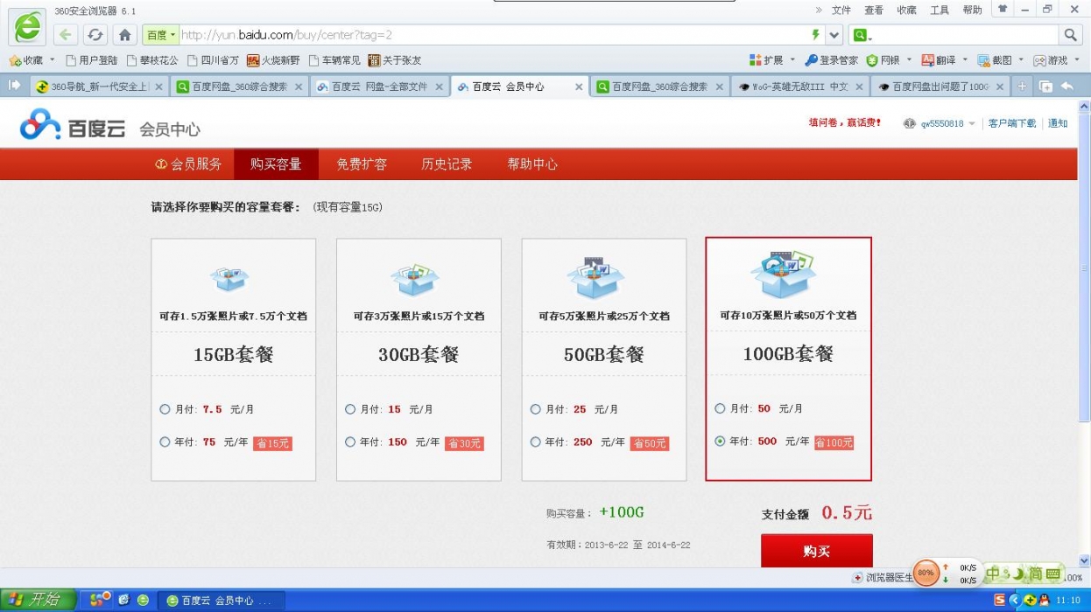Screen dimensions: 1091x612
Task: Open the 查看 menu
Action: (874, 10)
